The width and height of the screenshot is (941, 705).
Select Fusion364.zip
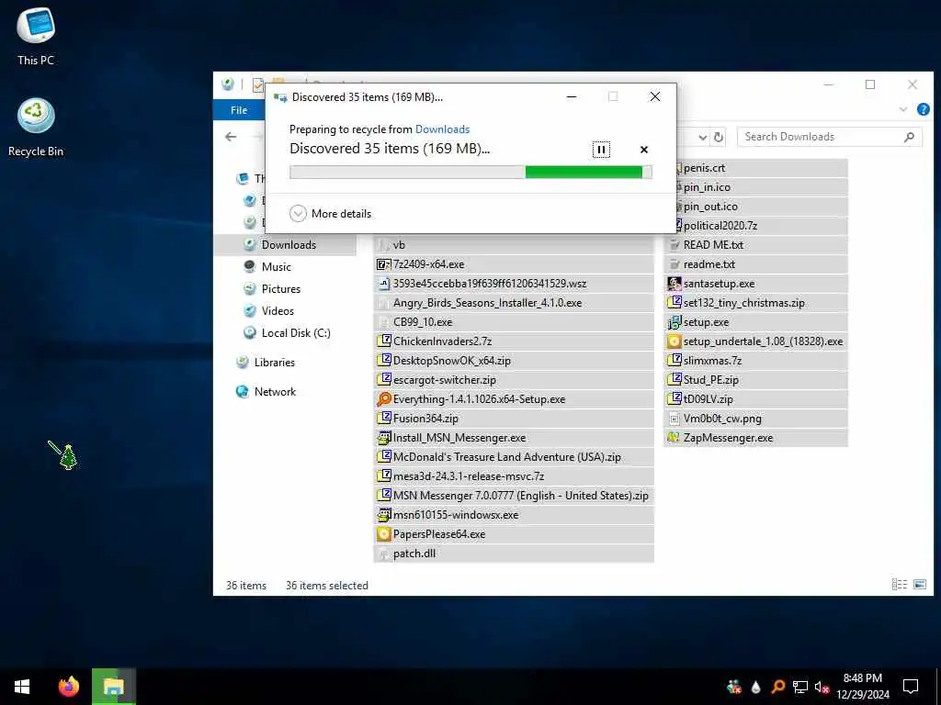click(514, 419)
